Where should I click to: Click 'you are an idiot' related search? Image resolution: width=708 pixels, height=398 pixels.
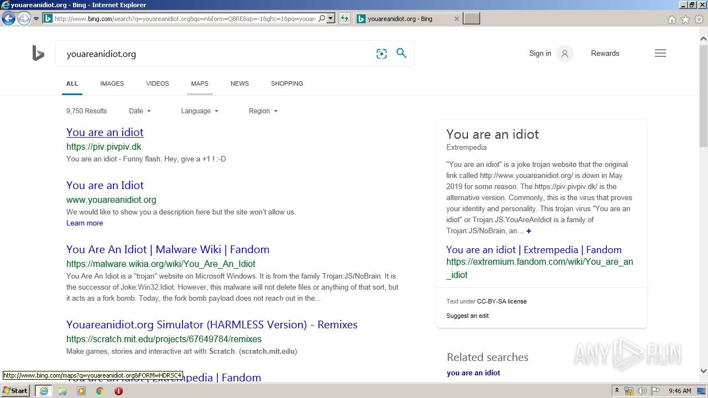tap(473, 373)
